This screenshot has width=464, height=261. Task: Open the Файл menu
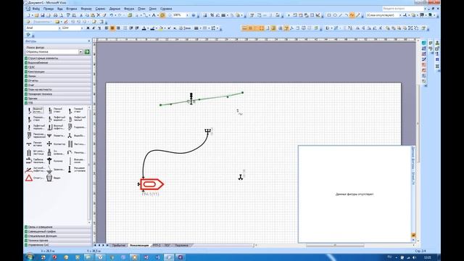point(36,9)
